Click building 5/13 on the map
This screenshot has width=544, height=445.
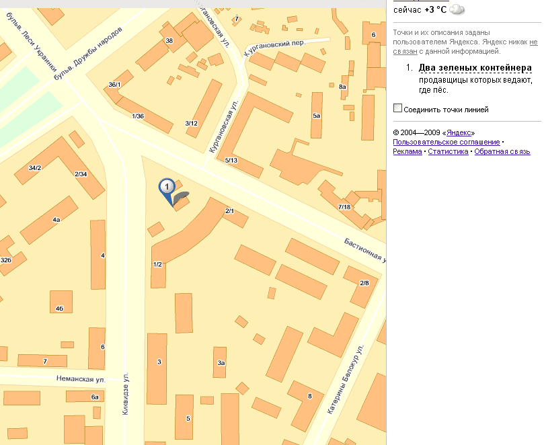tap(232, 160)
